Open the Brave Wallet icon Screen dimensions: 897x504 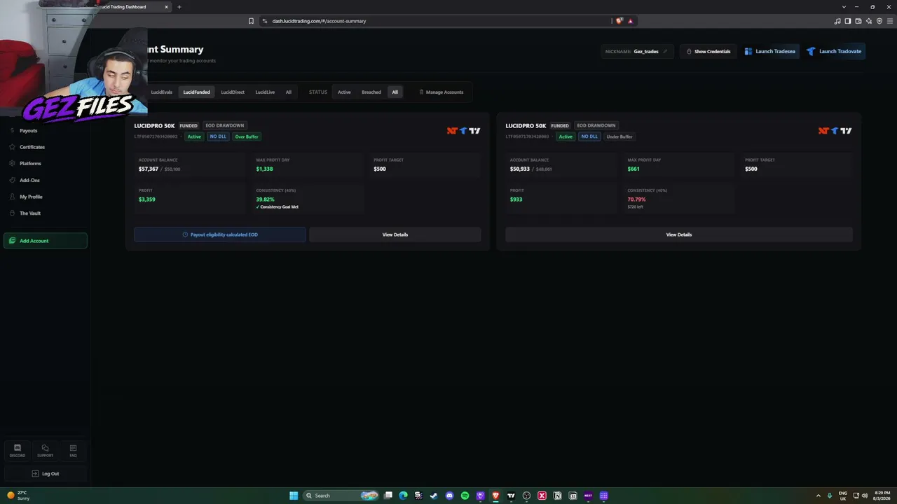(858, 21)
